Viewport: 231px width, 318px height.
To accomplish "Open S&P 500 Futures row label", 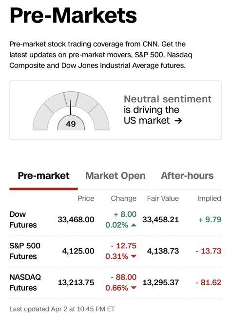I will (25, 251).
